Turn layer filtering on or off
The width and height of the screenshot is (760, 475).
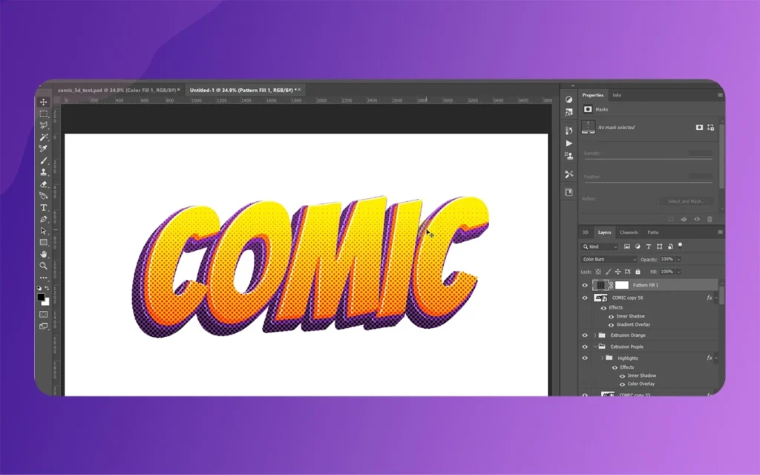pos(680,245)
